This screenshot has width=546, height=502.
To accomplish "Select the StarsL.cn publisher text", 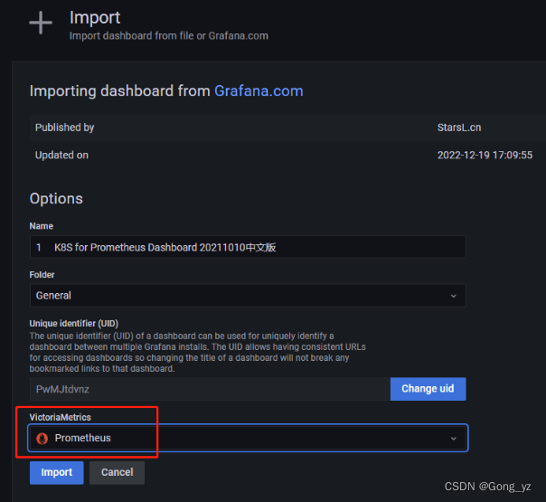I will pyautogui.click(x=459, y=128).
